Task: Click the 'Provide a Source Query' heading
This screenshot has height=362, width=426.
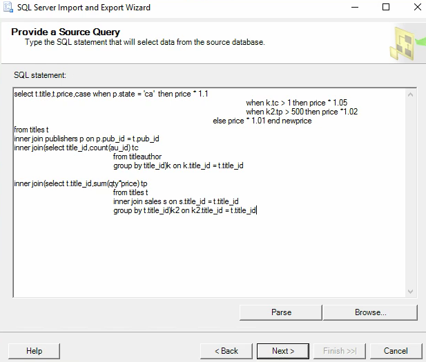Action: click(x=66, y=32)
